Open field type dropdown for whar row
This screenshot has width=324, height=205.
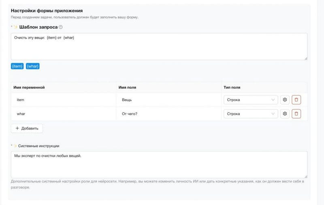pyautogui.click(x=251, y=114)
